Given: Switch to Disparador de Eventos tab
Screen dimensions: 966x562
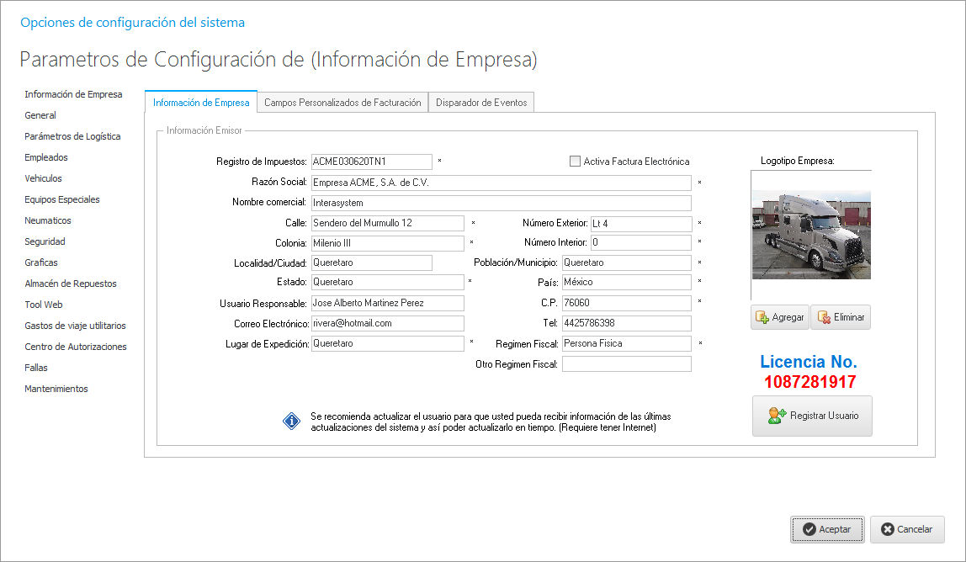Looking at the screenshot, I should point(481,103).
